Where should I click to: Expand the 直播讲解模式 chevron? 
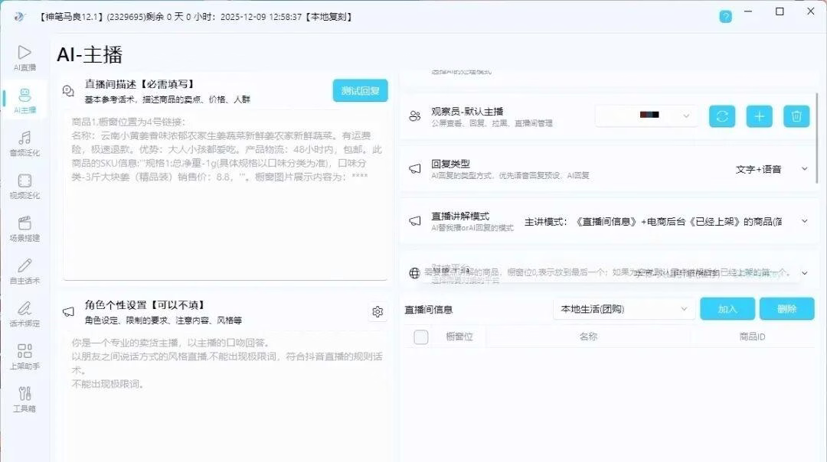pos(804,221)
